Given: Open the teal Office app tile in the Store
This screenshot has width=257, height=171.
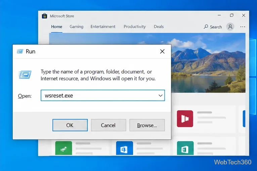Looking at the screenshot, I should [x=185, y=148].
